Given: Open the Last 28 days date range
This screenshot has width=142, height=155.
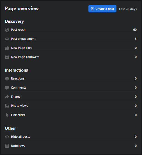Looking at the screenshot, I should pyautogui.click(x=128, y=9).
